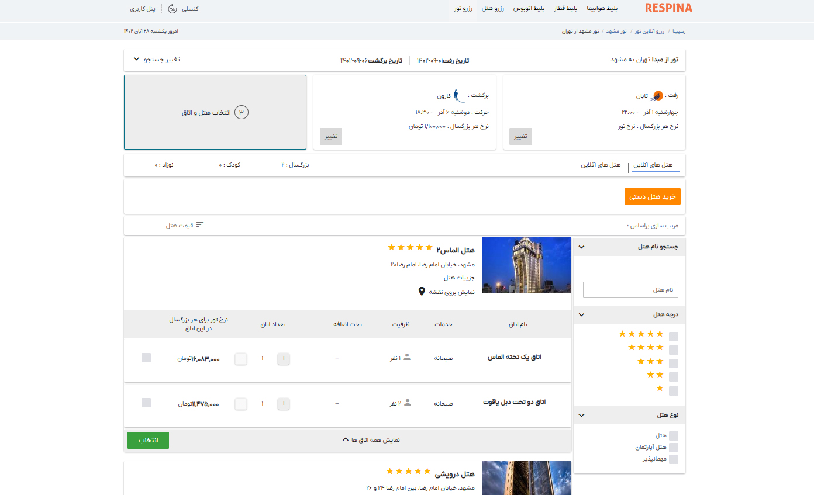Collapse the درجه هتل filter section
814x495 pixels.
[581, 314]
